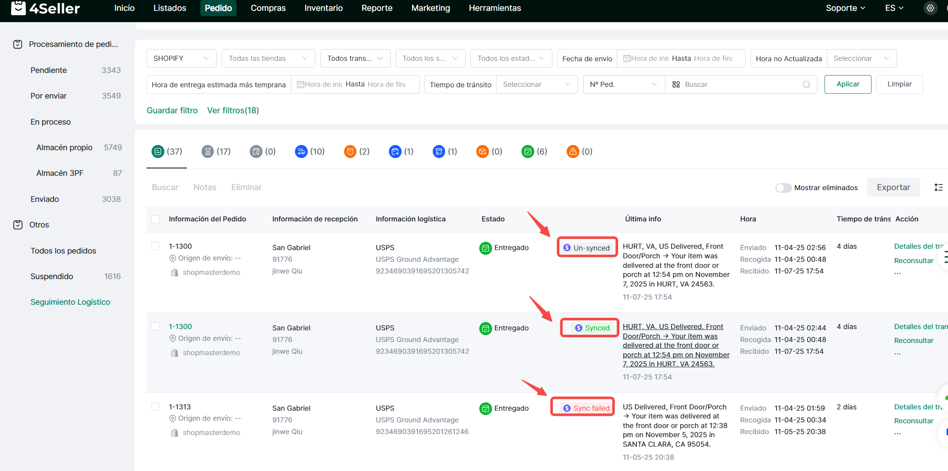Viewport: 948px width, 471px height.
Task: Select the orange clock status icon (2)
Action: [350, 152]
